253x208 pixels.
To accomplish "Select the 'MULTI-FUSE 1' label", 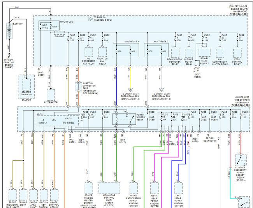I will pos(67,22).
